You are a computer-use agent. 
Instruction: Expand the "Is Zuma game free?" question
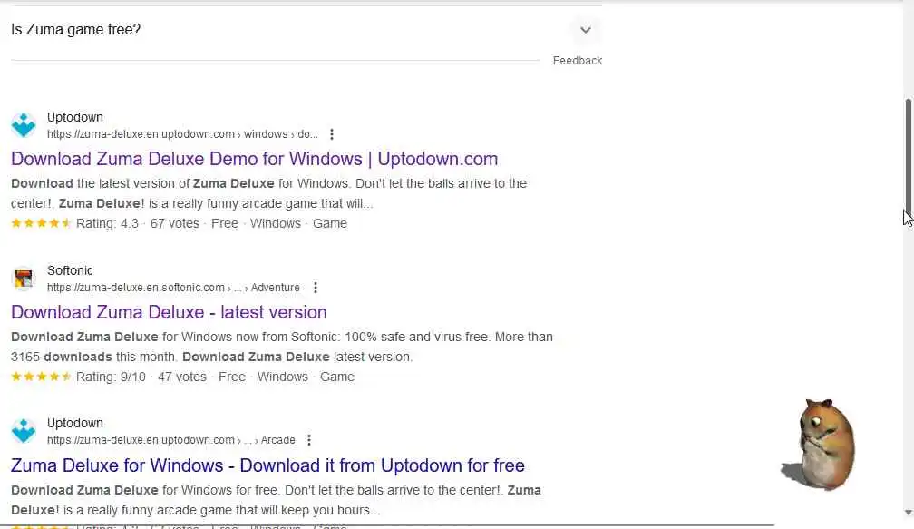[585, 30]
